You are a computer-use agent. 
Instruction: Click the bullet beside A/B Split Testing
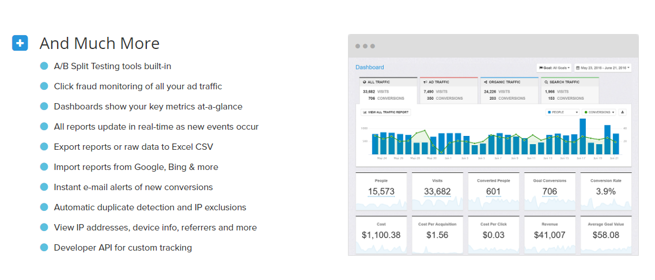44,66
